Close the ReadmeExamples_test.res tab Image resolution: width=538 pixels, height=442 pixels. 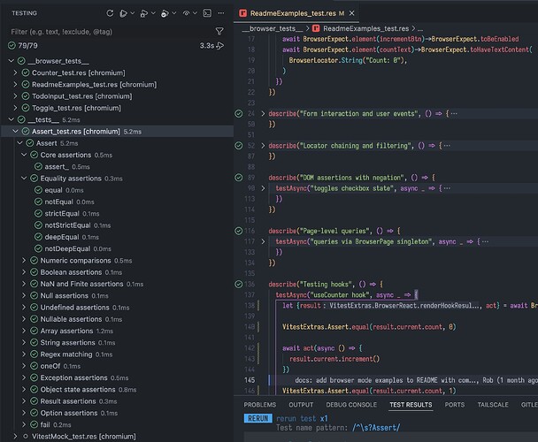click(x=351, y=13)
